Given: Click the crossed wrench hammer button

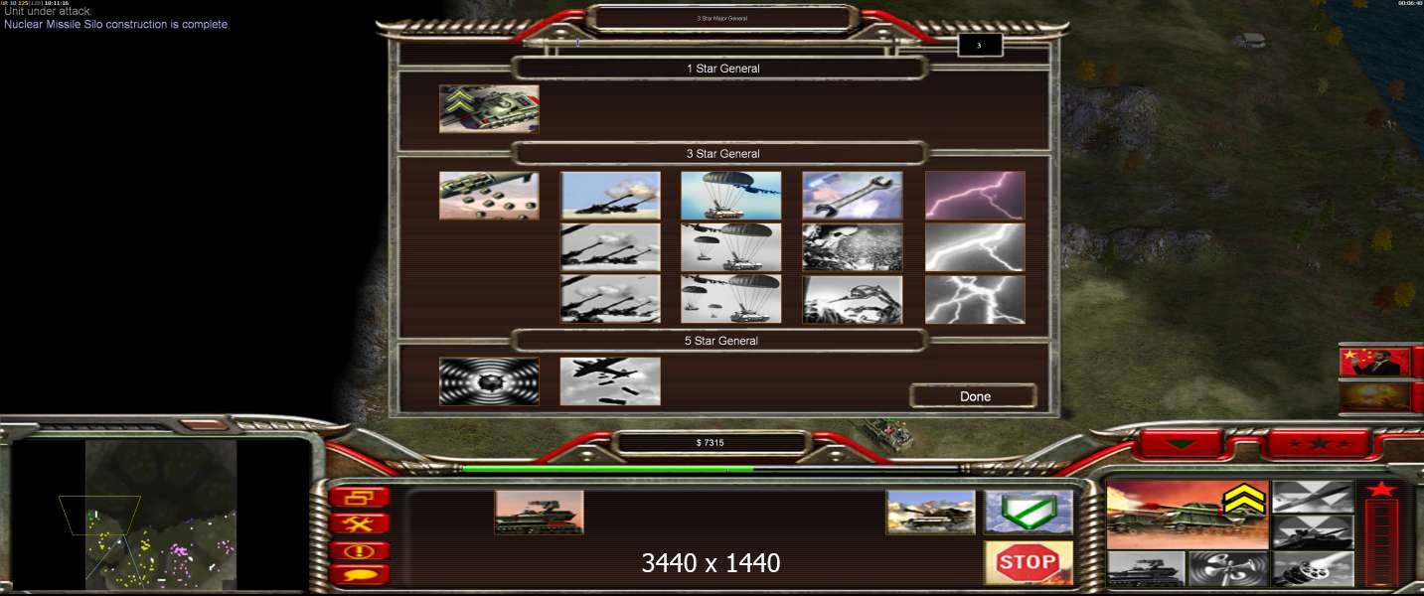Looking at the screenshot, I should pos(359,523).
